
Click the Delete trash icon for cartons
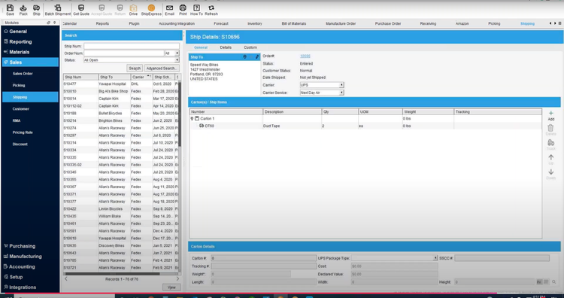tap(550, 128)
